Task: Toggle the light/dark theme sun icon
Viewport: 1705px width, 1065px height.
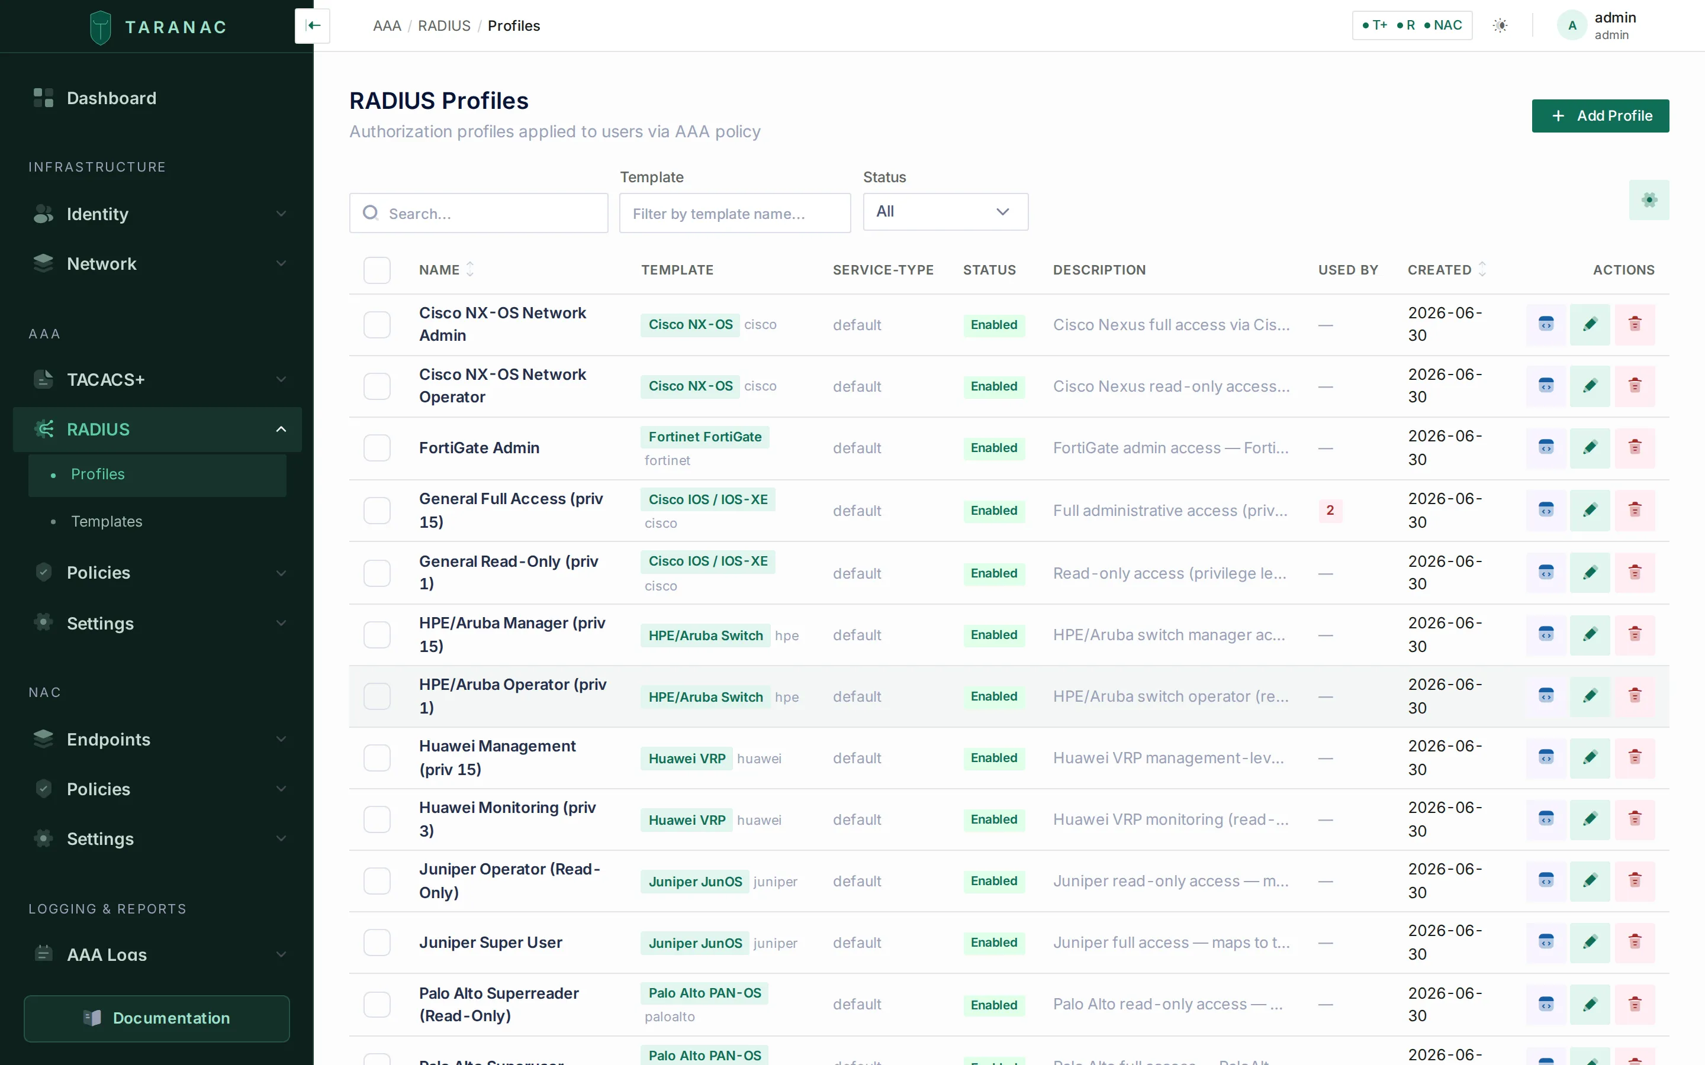Action: point(1500,25)
